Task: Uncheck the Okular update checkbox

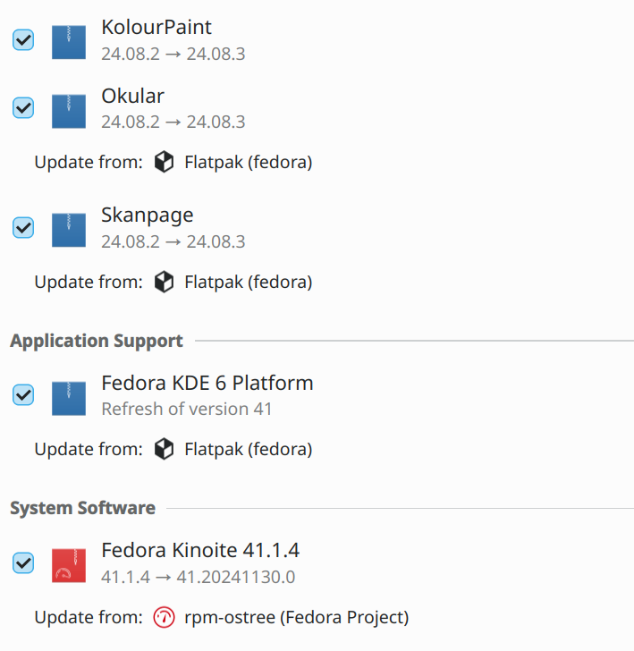Action: [23, 108]
